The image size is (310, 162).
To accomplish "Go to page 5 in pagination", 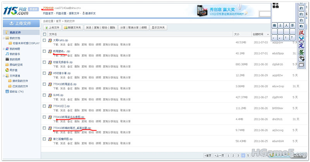I will tap(248, 155).
